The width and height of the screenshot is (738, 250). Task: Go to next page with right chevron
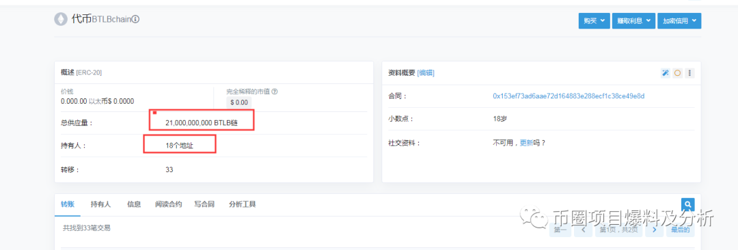[x=654, y=230]
